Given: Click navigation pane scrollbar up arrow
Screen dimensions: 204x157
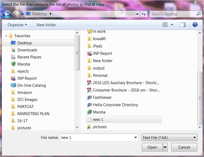Looking at the screenshot, I should 77,33.
